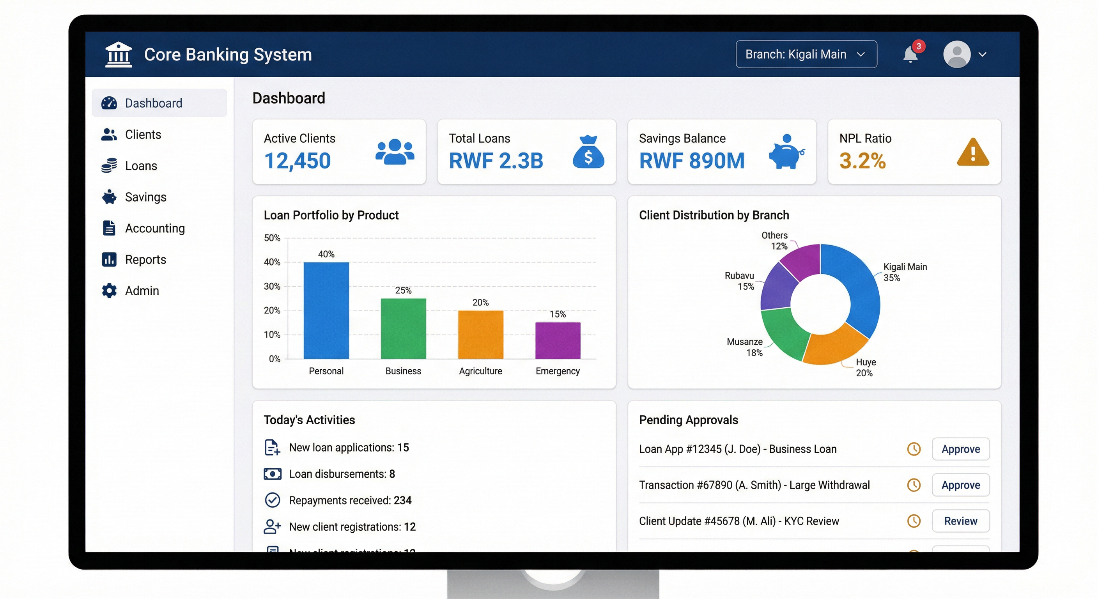Click clock icon next to KYC Review
The image size is (1098, 599).
(x=914, y=521)
